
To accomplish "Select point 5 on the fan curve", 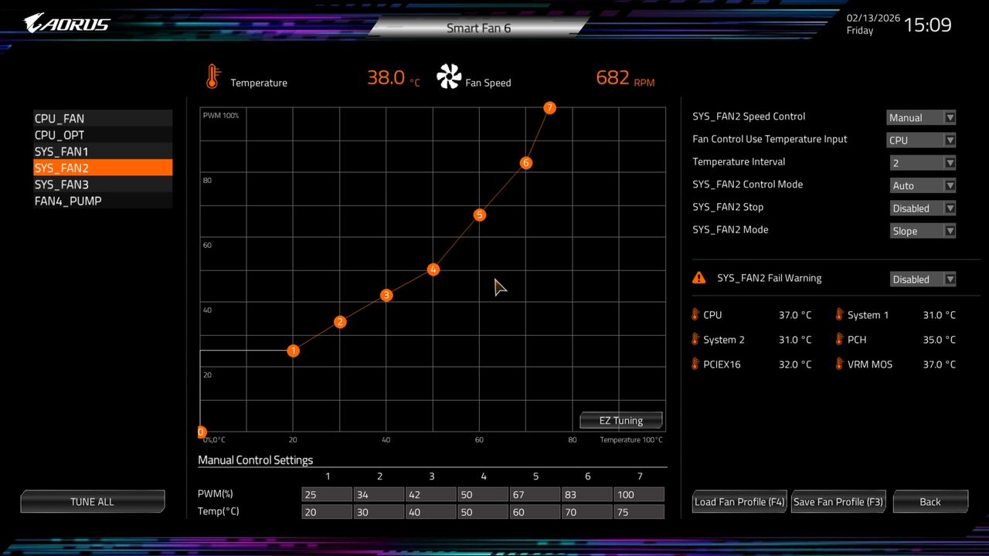I will tap(479, 215).
